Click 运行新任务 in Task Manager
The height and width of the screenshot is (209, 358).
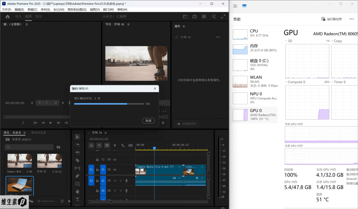(x=332, y=19)
